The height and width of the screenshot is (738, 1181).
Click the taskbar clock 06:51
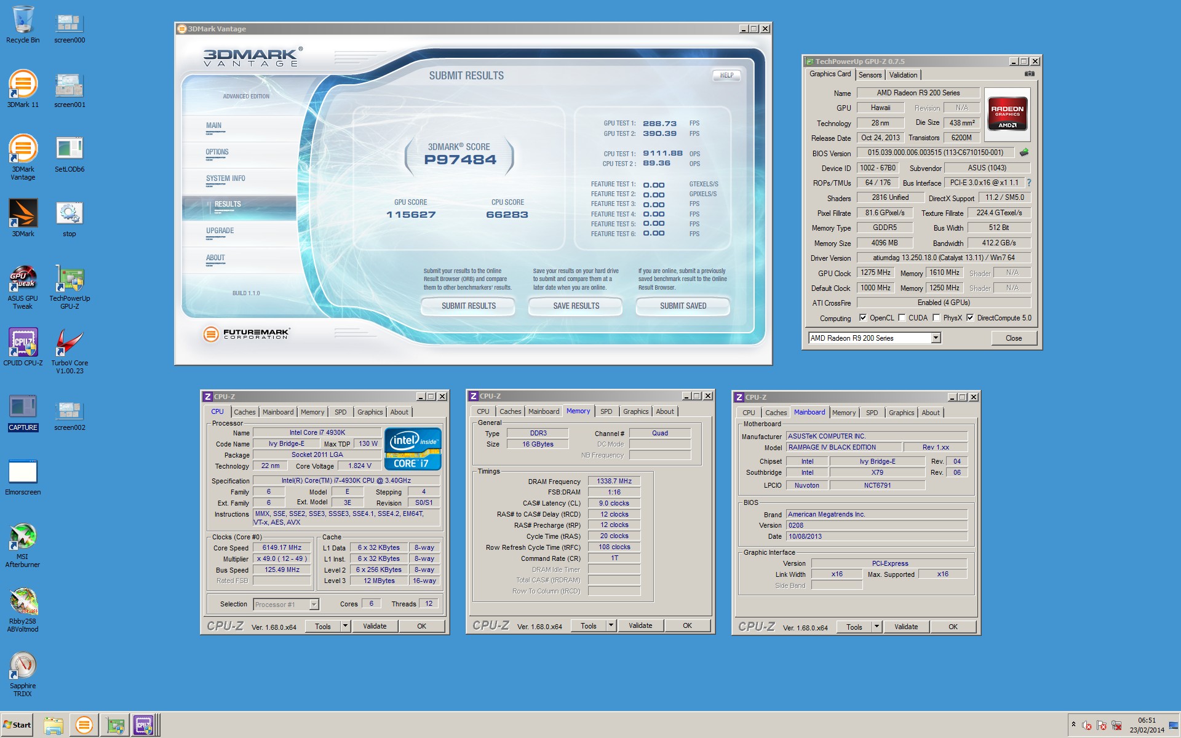(1147, 720)
